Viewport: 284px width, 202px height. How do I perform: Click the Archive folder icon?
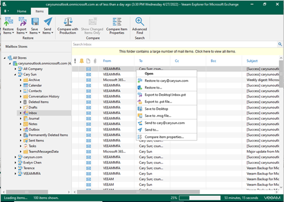26,80
